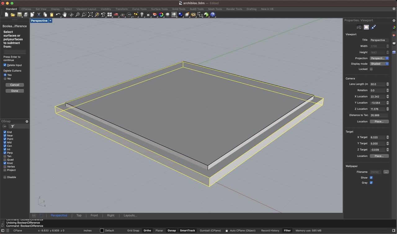Click blue spheres material icon in Properties
Image resolution: width=397 pixels, height=234 pixels.
(x=373, y=27)
